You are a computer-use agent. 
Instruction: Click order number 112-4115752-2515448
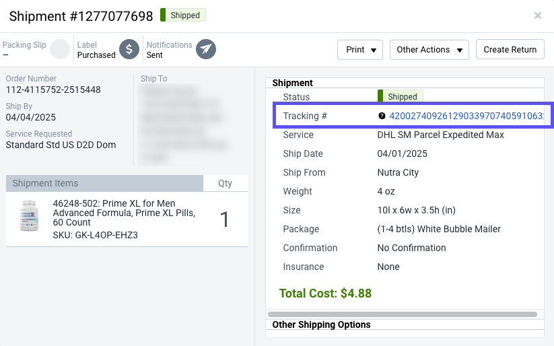coord(53,90)
